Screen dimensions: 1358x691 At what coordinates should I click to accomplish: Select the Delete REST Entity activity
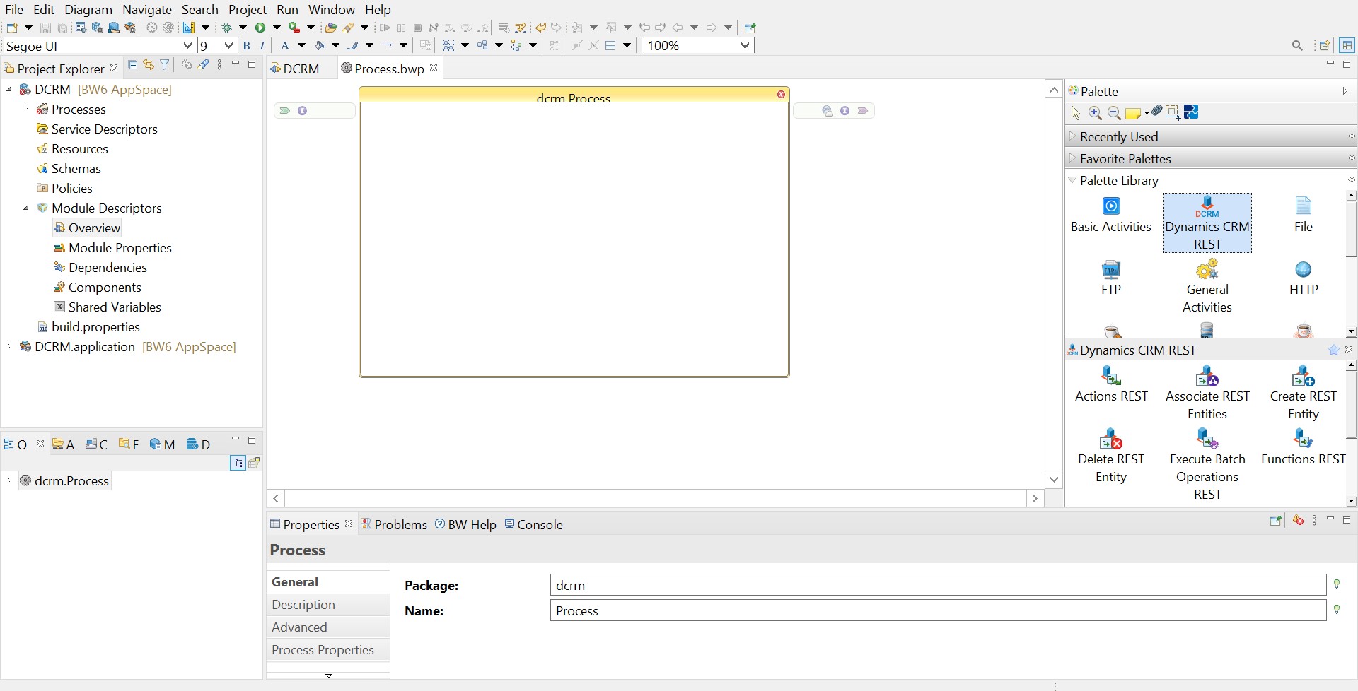tap(1111, 456)
